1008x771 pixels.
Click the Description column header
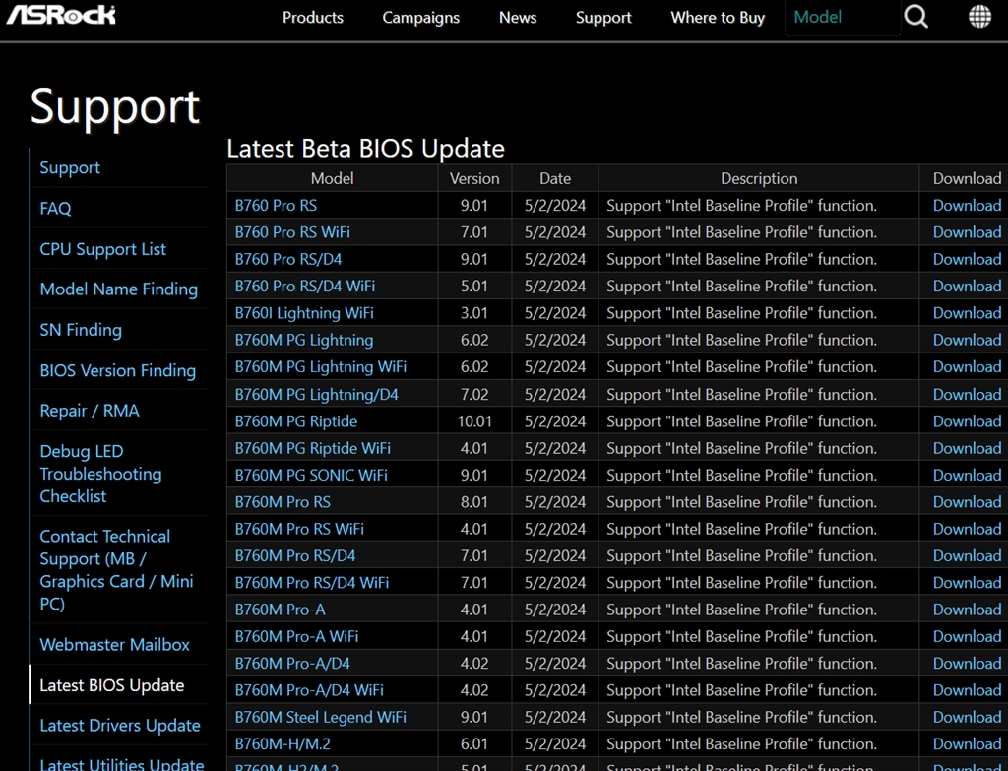(759, 178)
